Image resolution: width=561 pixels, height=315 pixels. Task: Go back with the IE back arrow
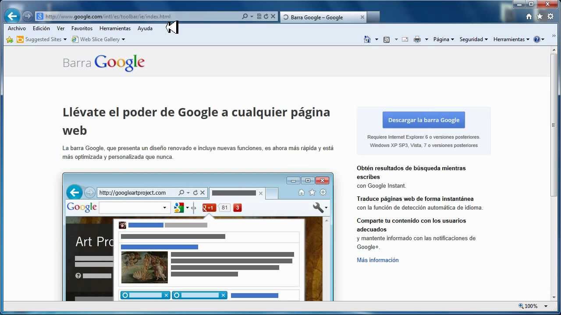coord(12,17)
